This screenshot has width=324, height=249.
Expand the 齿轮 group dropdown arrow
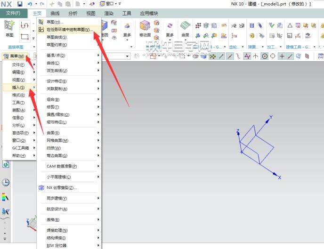click(243, 47)
